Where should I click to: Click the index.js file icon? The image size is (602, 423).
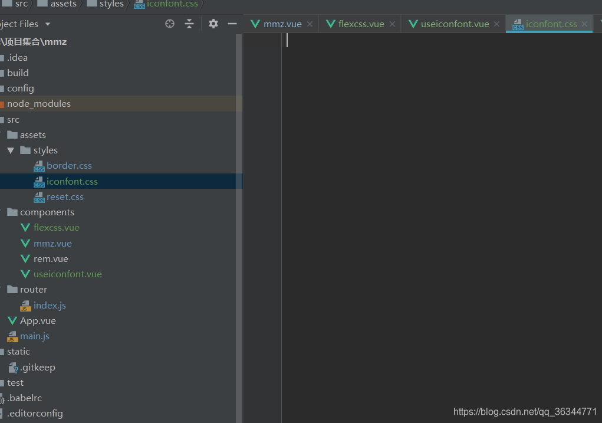tap(26, 306)
